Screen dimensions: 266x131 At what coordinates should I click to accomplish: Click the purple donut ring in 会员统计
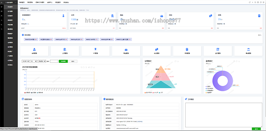pos(215,81)
